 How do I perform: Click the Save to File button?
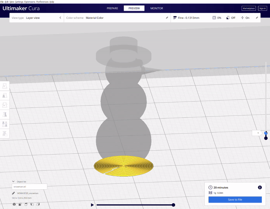pos(235,200)
